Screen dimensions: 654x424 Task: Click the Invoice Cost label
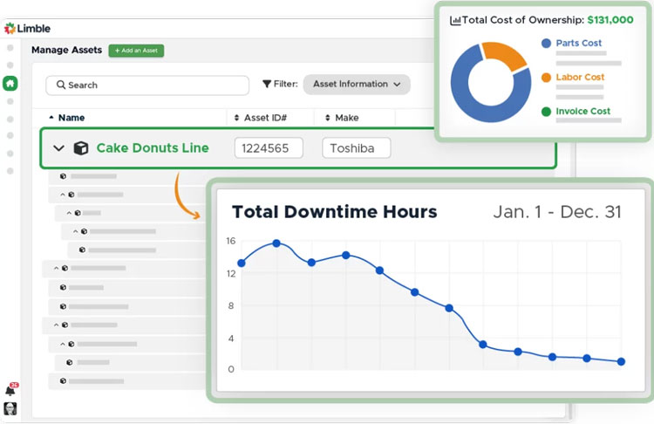[582, 112]
